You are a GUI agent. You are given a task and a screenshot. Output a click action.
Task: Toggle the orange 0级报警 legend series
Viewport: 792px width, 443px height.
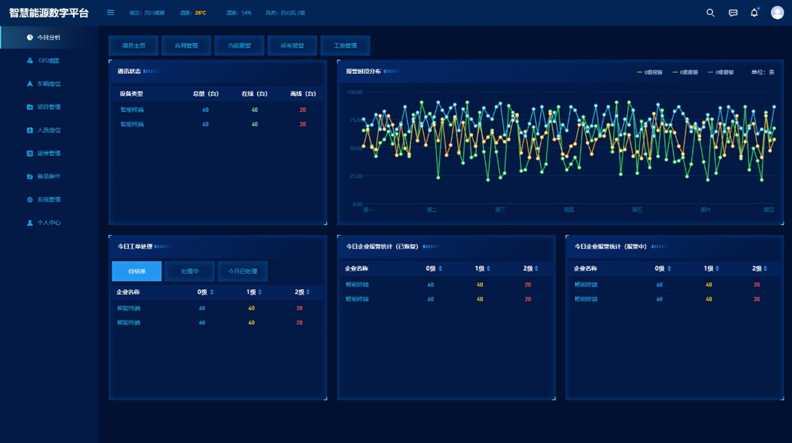tap(650, 72)
